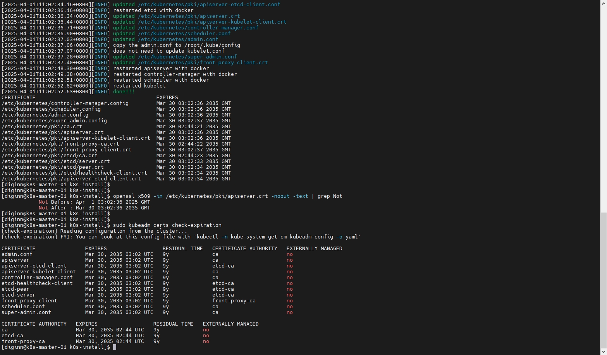607x355 pixels.
Task: Click the 'RESIDUAL TIME' header in the certificate authority table
Action: (173, 324)
